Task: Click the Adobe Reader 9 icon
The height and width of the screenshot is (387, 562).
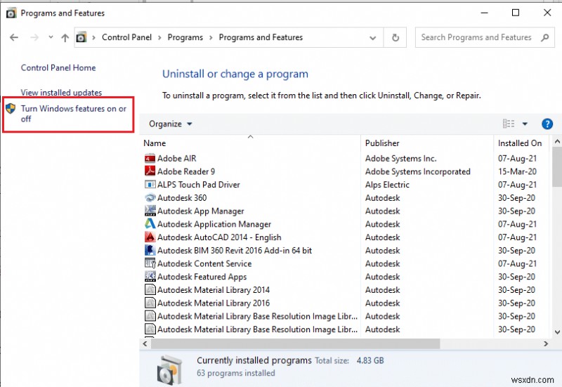Action: (150, 171)
